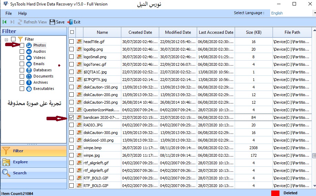Open the Search pane
Screen dimensions: 316x196
[x=20, y=173]
